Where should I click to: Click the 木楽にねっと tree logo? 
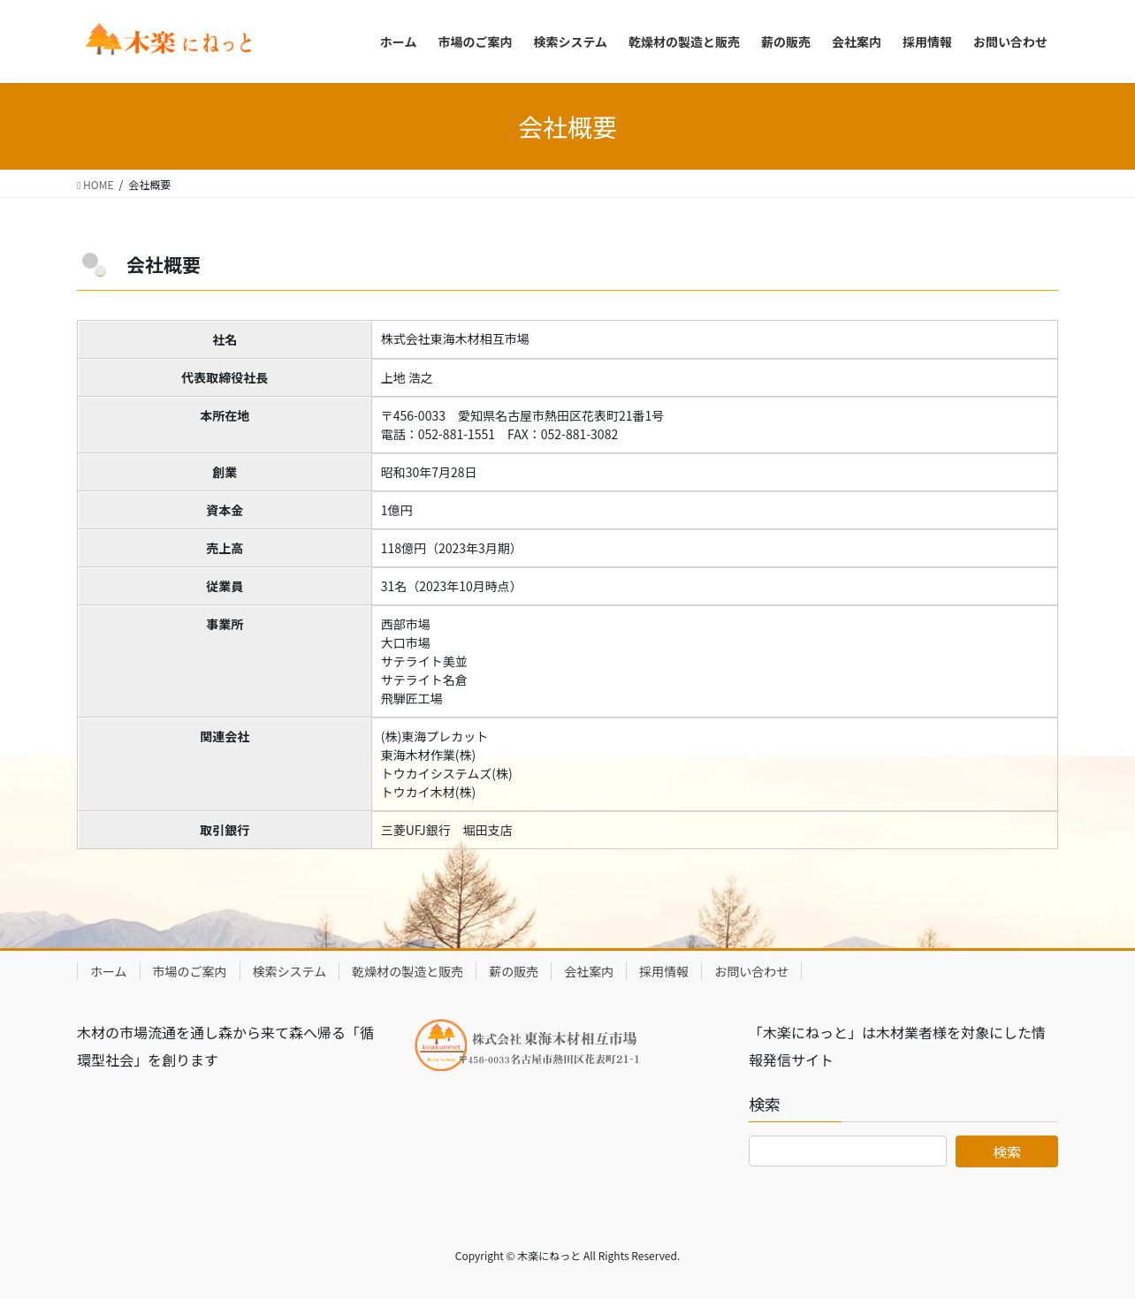point(169,41)
